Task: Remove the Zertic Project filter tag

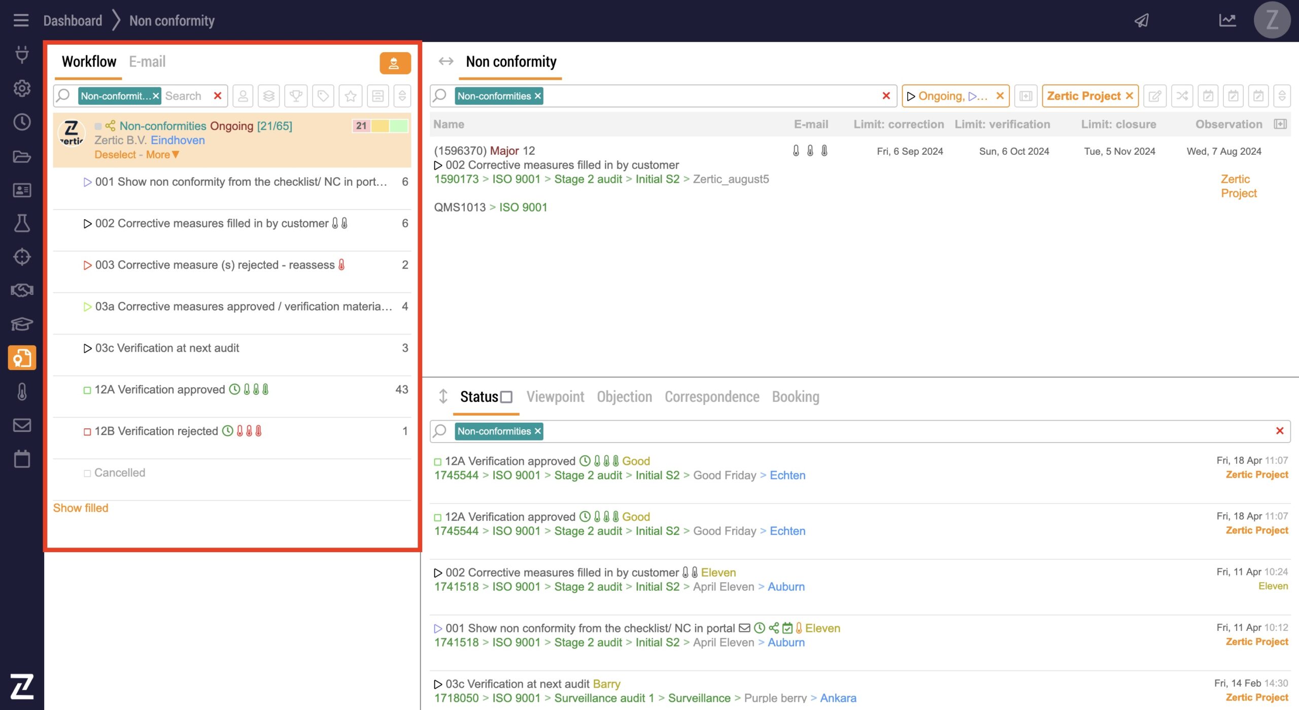Action: 1129,96
